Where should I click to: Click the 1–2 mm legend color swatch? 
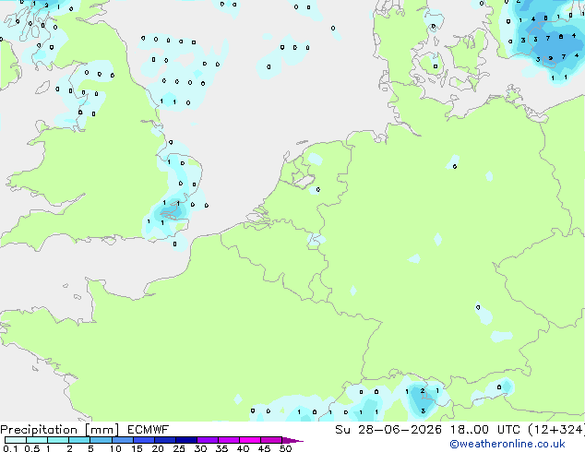[x=58, y=440]
